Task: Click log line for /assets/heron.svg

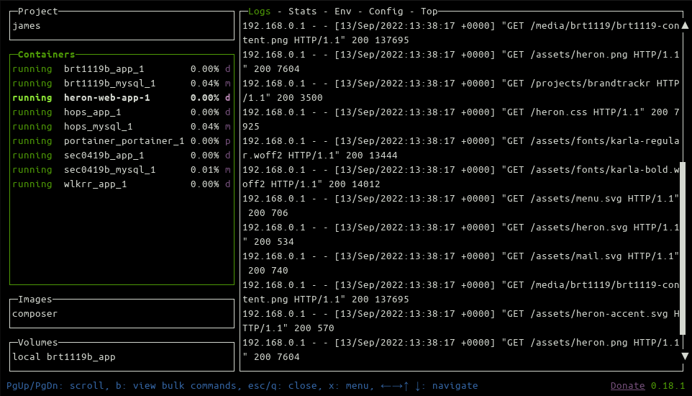Action: (461, 234)
